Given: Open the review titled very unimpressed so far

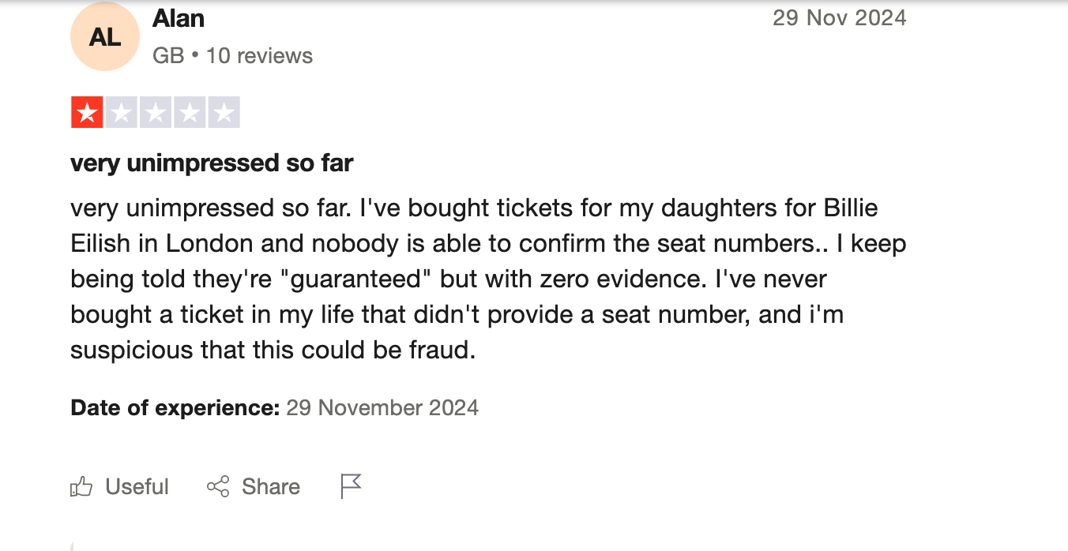Looking at the screenshot, I should (x=211, y=163).
